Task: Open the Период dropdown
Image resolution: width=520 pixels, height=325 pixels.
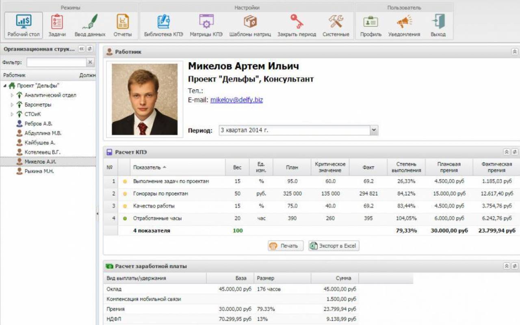Action: point(374,130)
